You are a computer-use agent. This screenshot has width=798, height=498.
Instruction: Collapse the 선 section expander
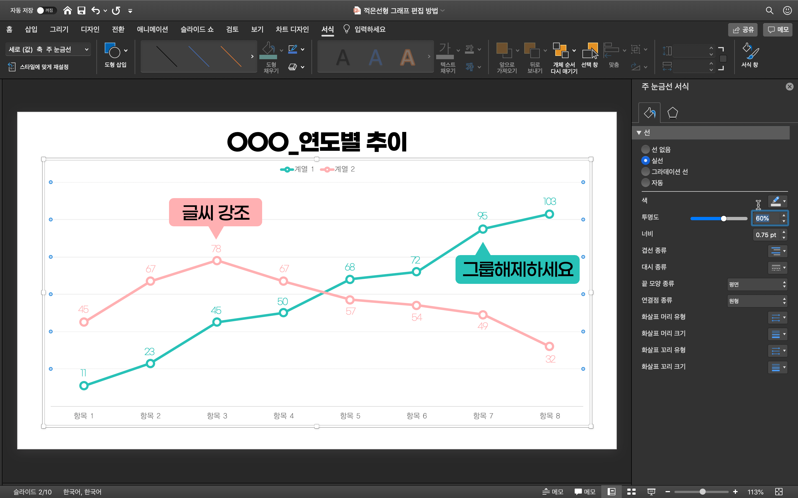[639, 133]
